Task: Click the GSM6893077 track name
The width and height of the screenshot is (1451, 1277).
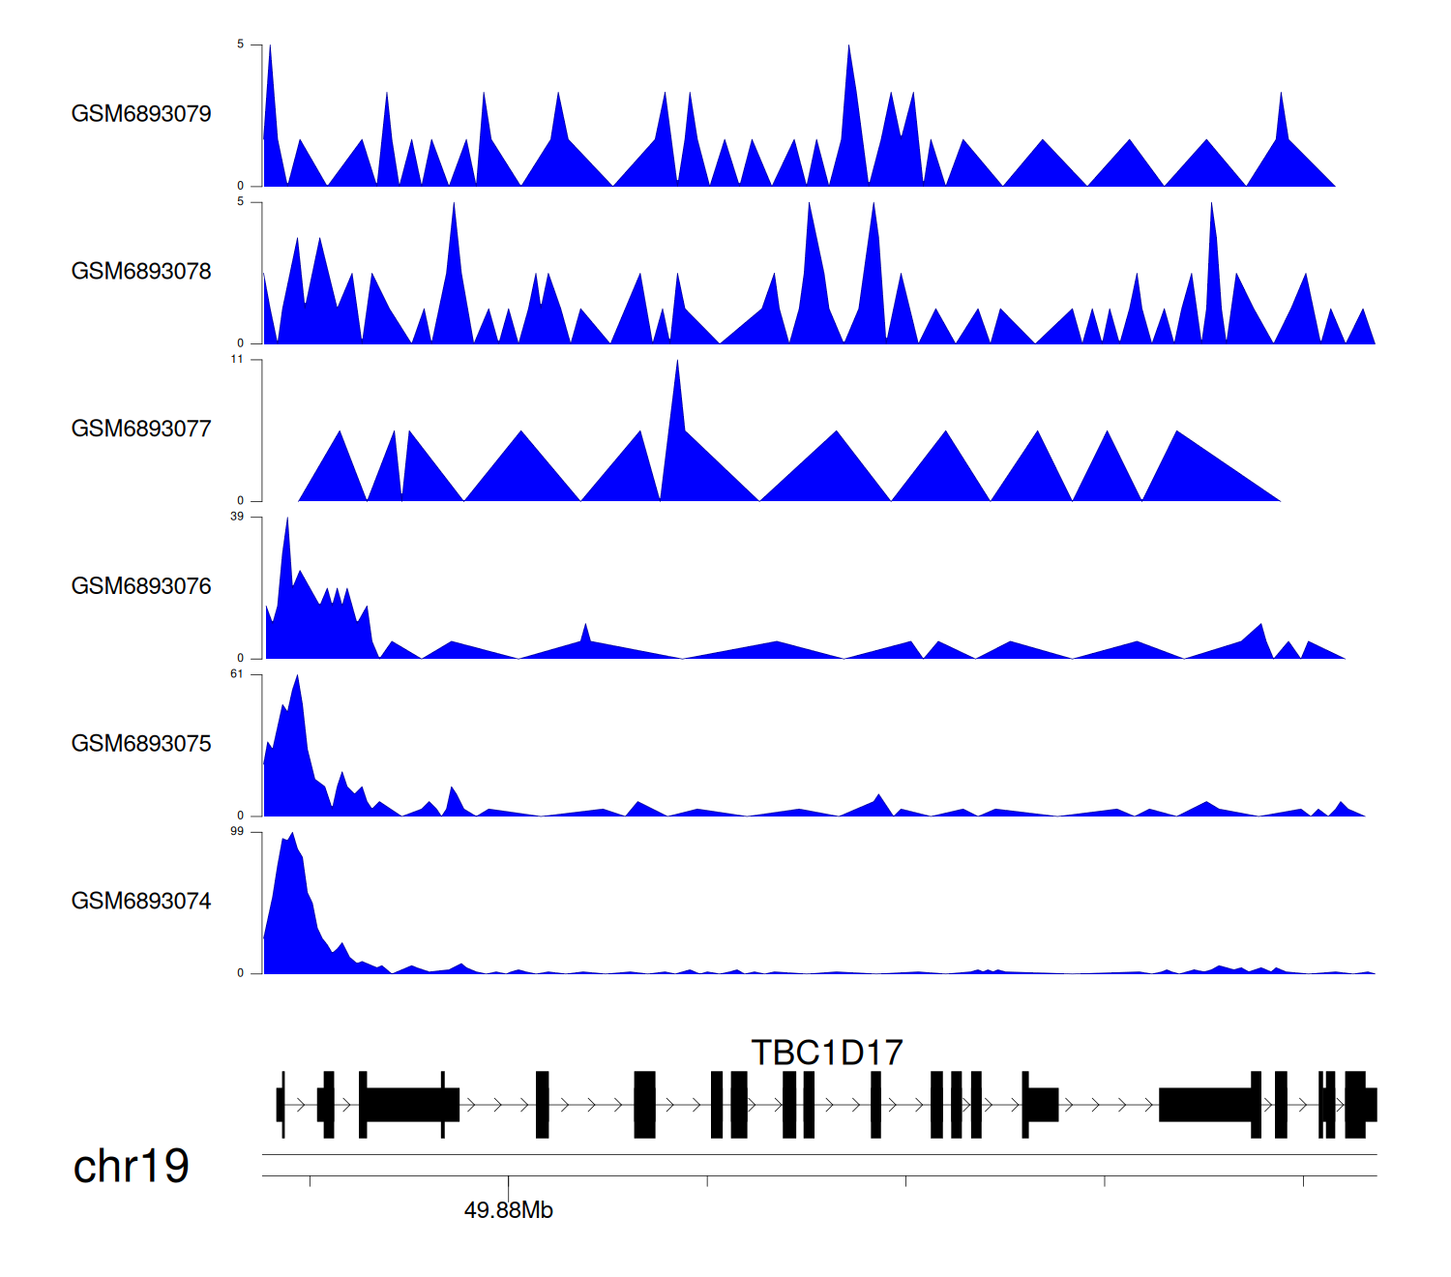Action: point(141,430)
